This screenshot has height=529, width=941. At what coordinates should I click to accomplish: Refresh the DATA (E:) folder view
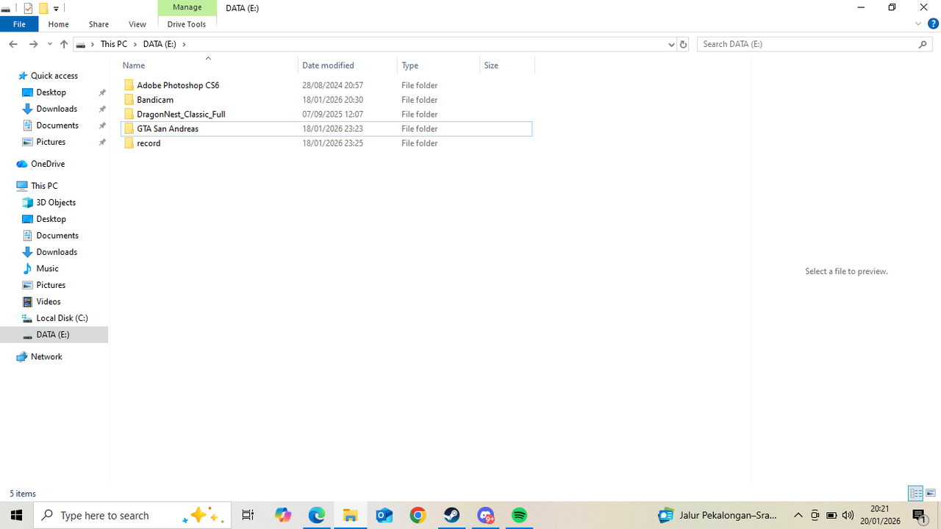(683, 44)
